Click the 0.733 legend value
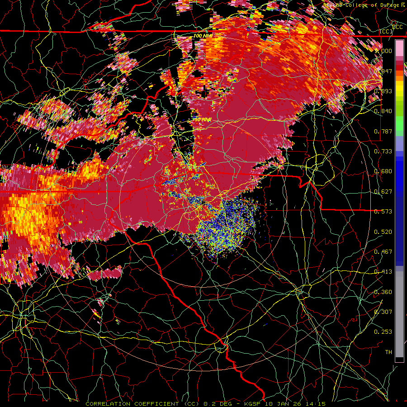The image size is (407, 407). pyautogui.click(x=383, y=151)
